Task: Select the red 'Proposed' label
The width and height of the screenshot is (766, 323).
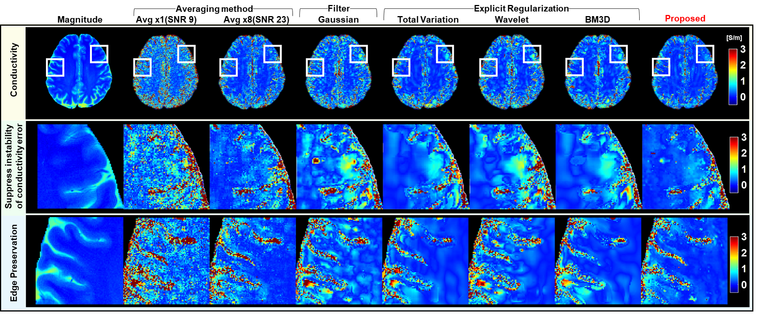Action: (x=685, y=18)
